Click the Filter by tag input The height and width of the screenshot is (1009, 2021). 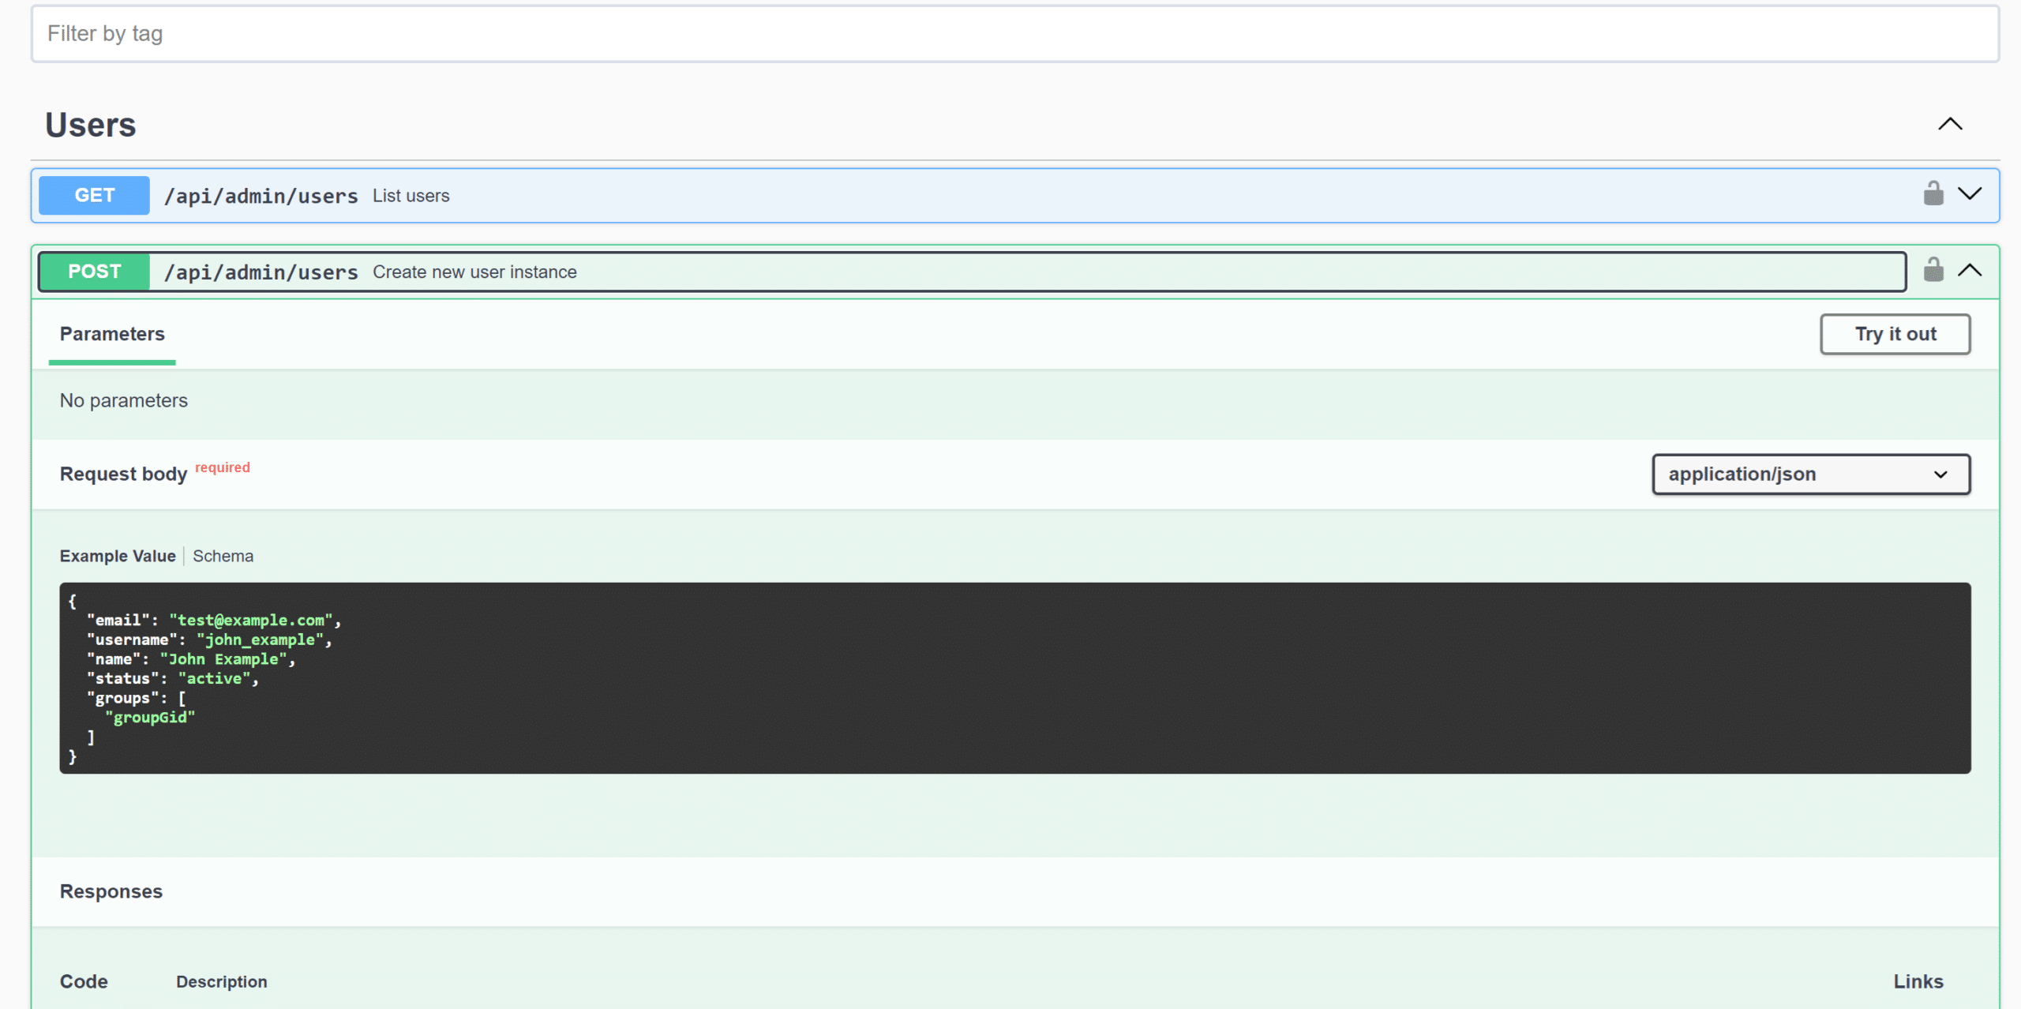click(1014, 34)
